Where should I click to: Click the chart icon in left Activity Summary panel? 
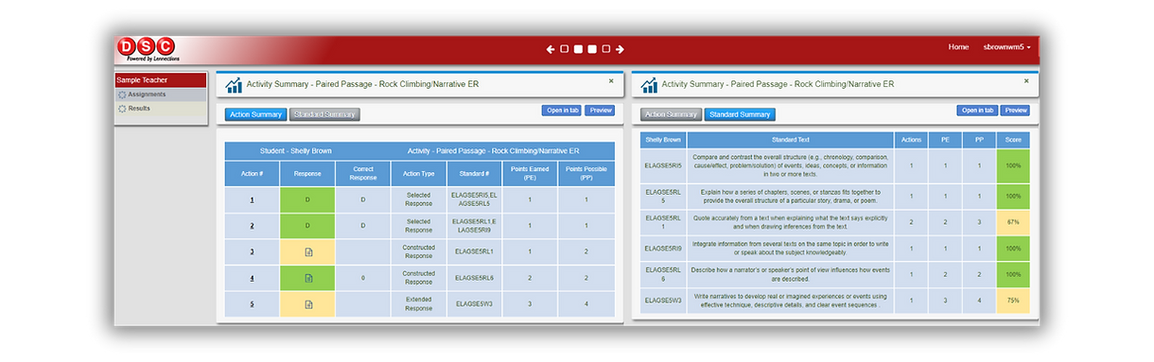point(233,85)
